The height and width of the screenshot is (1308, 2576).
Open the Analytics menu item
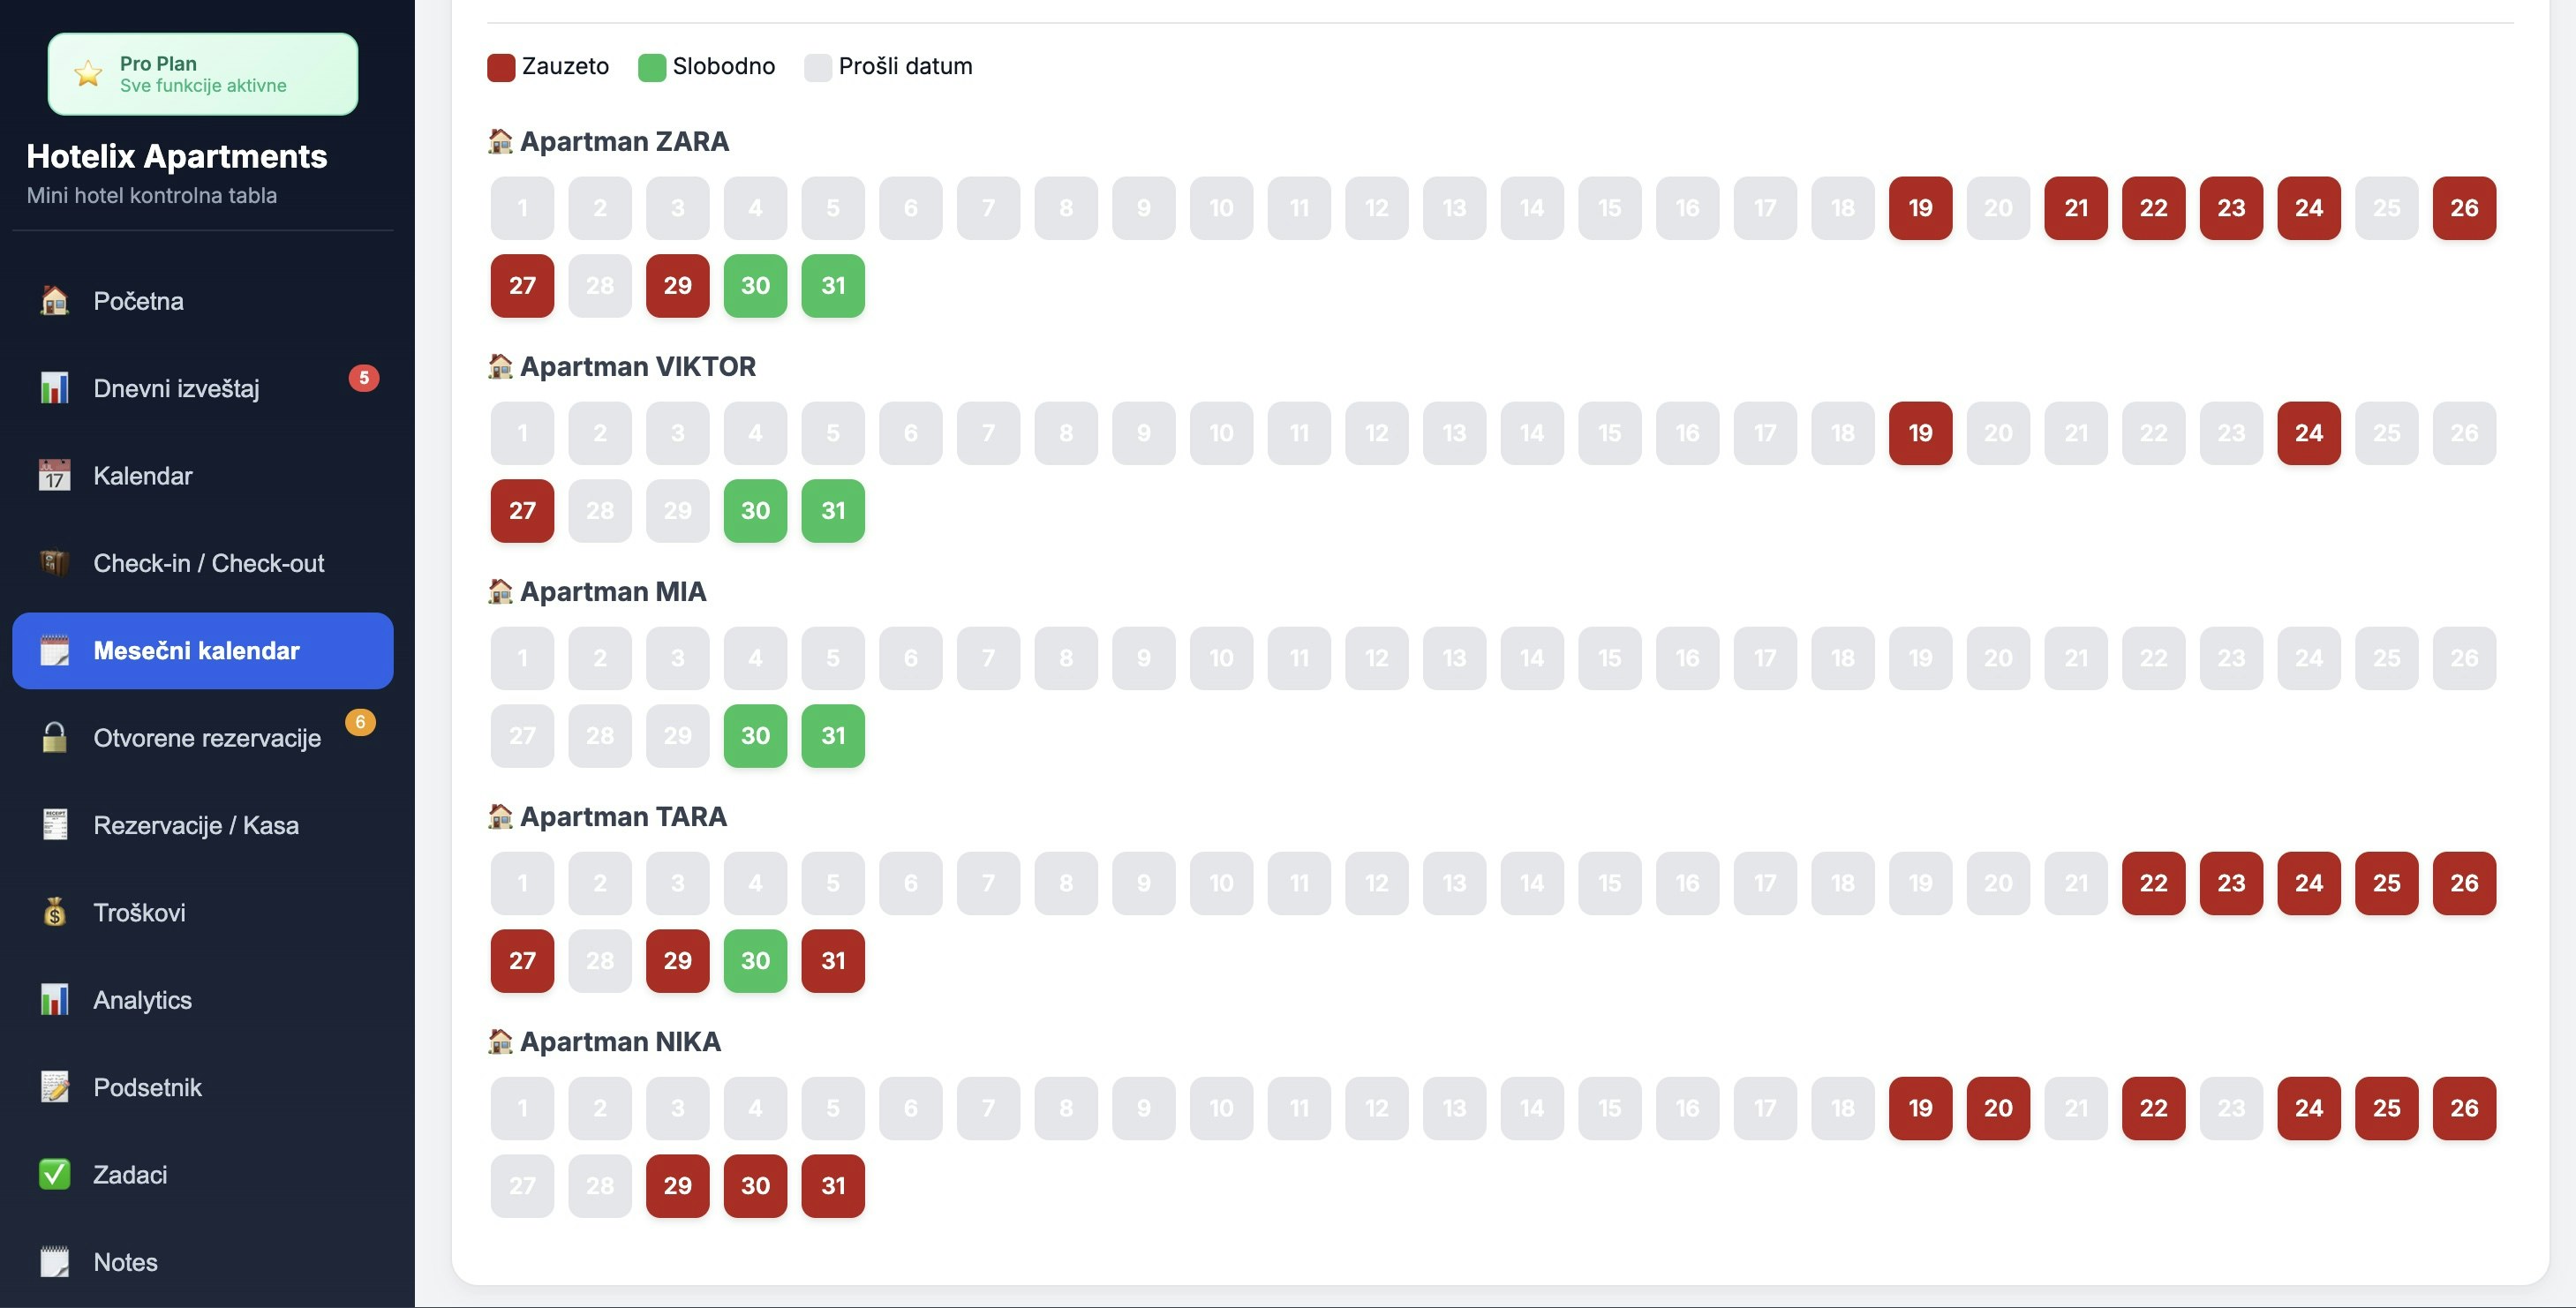(x=142, y=1000)
